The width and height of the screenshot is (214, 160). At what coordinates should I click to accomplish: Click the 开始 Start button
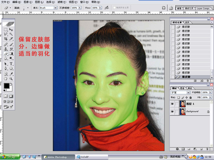[x=10, y=157]
